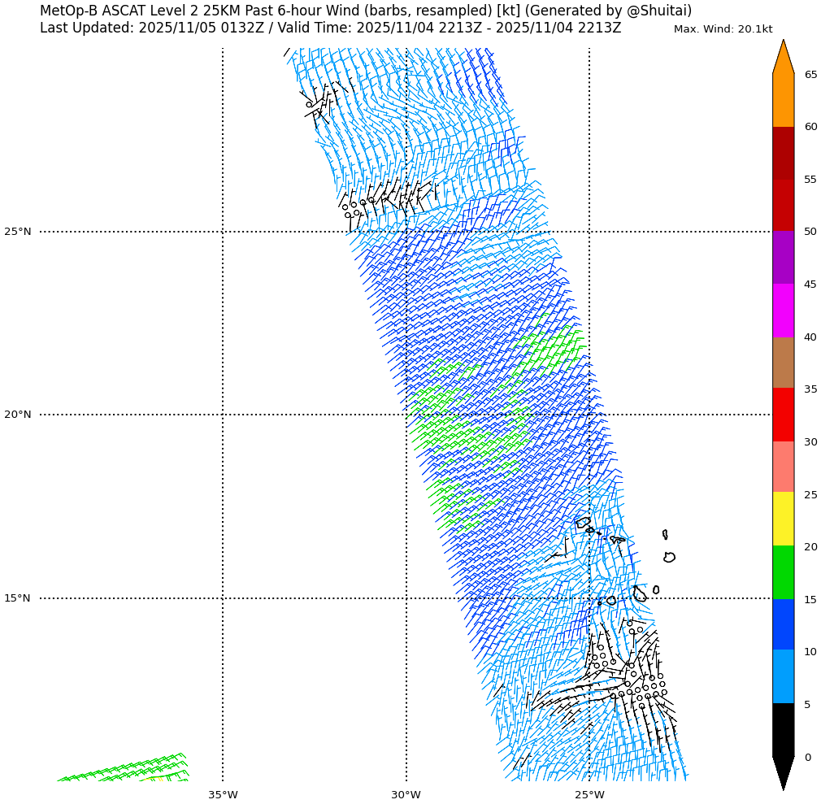Click the 25°N latitude label
The width and height of the screenshot is (821, 804).
[x=18, y=232]
